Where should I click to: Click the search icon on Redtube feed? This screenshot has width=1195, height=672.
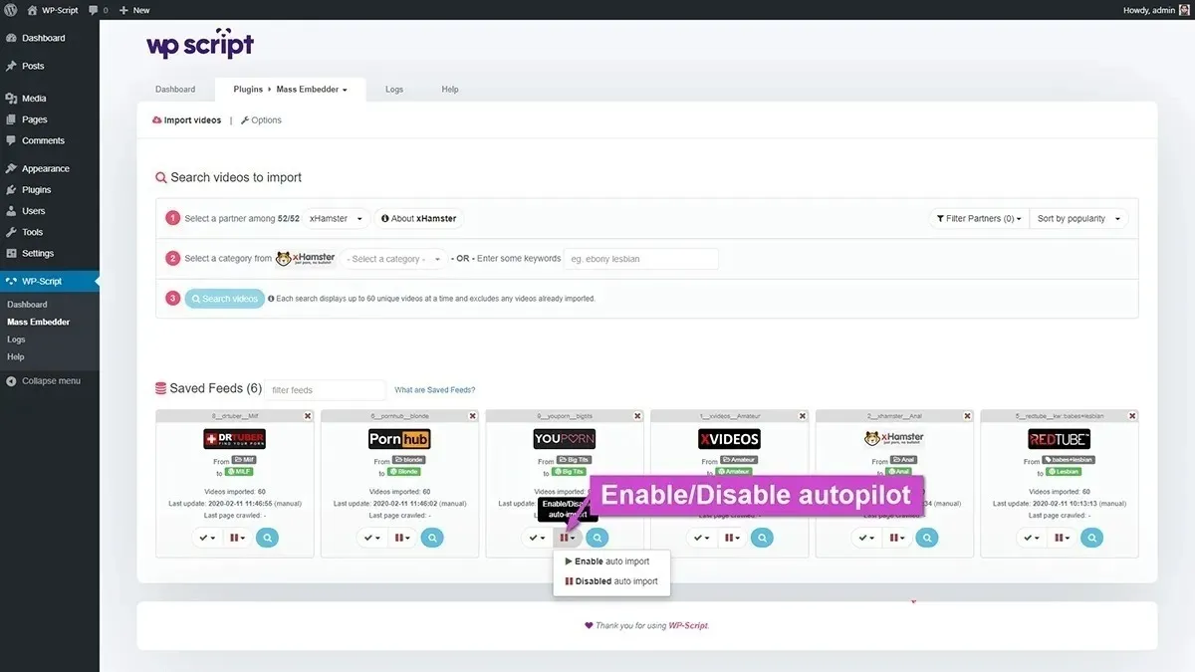(x=1092, y=538)
